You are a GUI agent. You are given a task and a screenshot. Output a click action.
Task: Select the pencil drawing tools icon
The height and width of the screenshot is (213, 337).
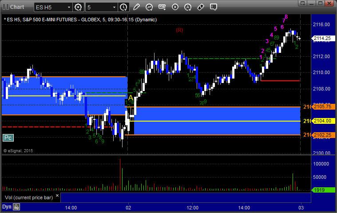(x=136, y=7)
